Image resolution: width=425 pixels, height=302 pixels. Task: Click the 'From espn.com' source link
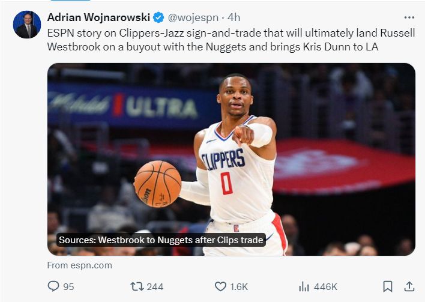point(79,265)
